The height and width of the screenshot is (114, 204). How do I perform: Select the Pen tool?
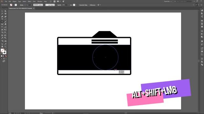[2, 16]
